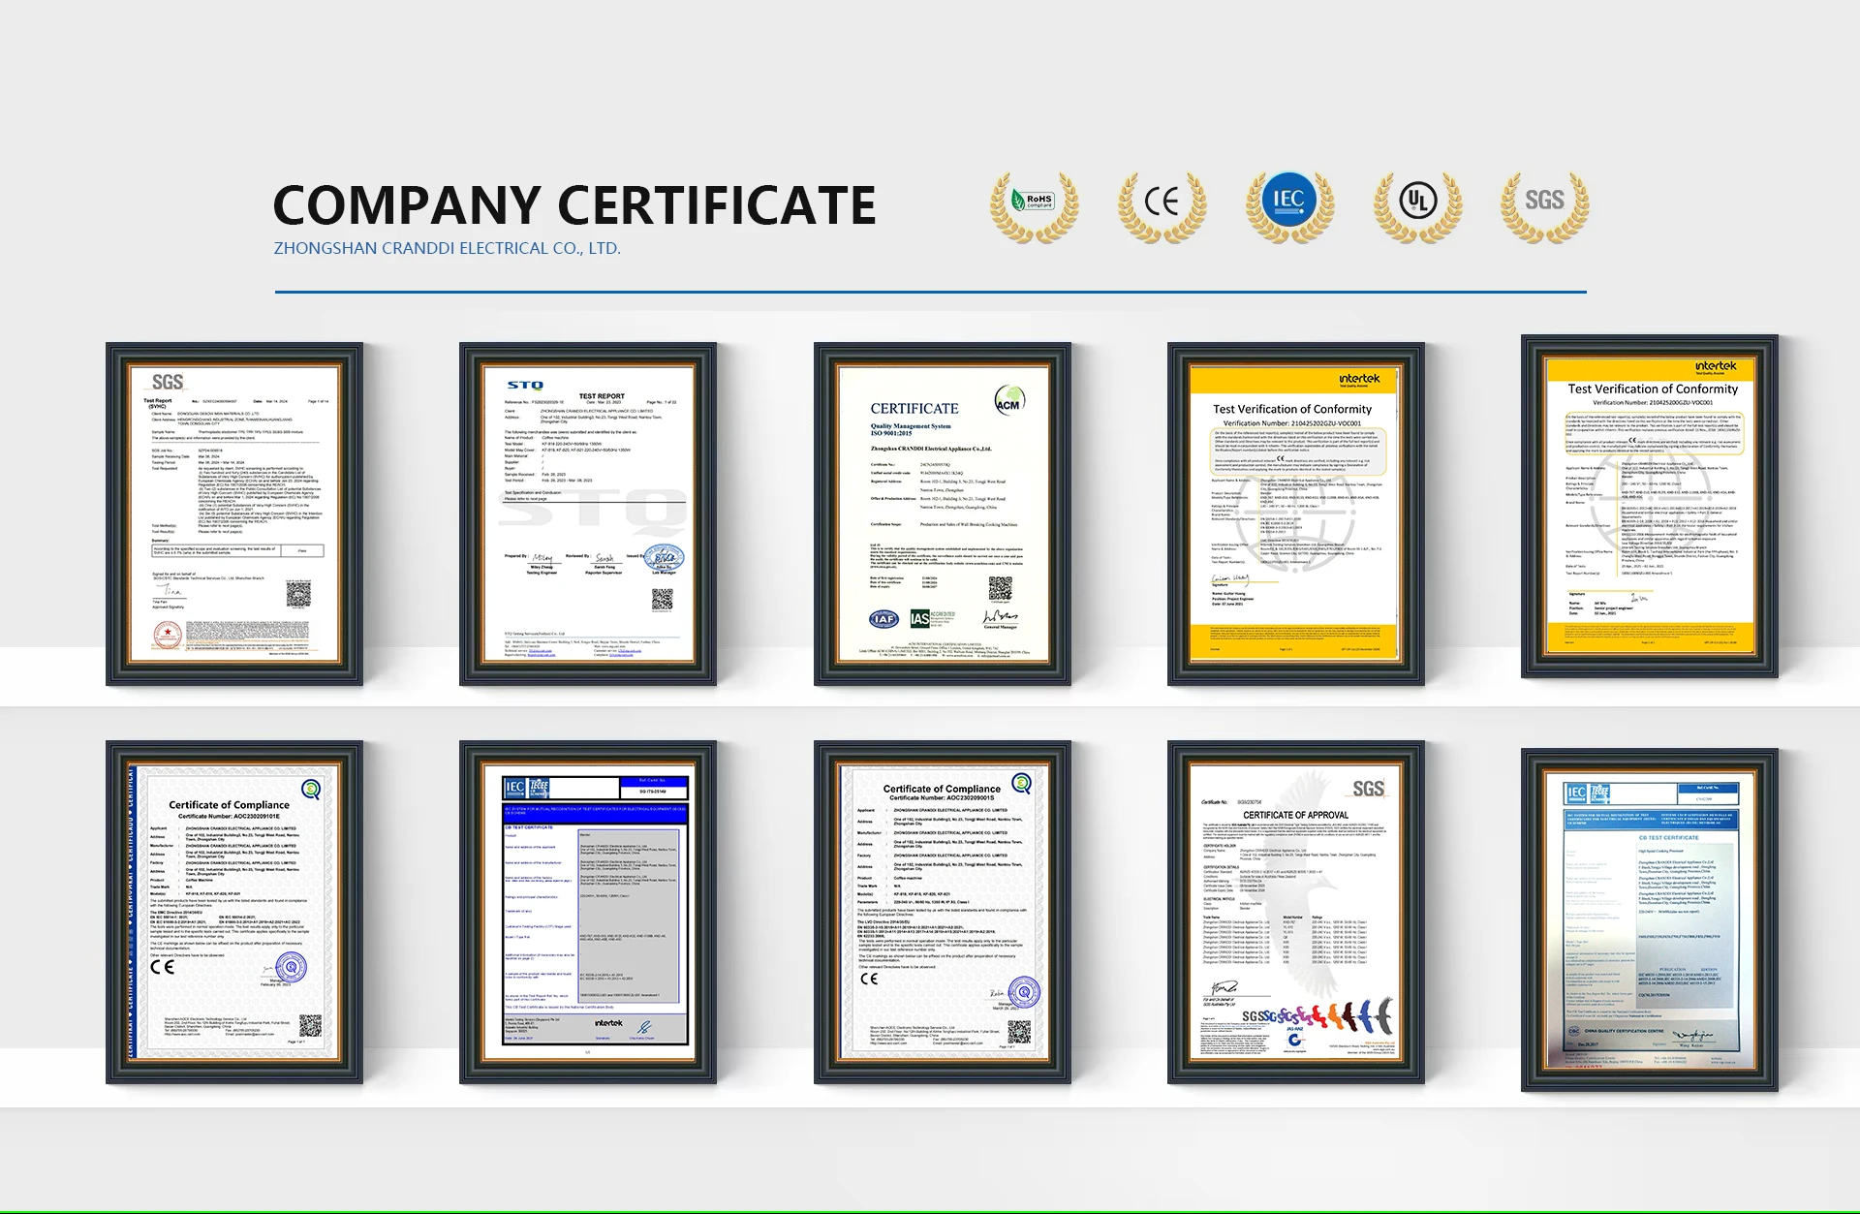
Task: Click the blue IEC laurel badge
Action: pyautogui.click(x=1288, y=202)
